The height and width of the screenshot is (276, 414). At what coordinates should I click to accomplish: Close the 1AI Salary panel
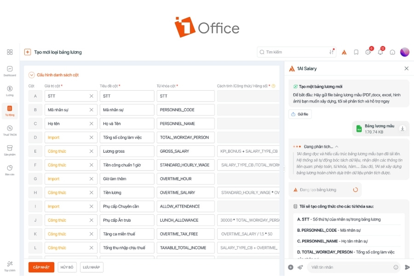pyautogui.click(x=406, y=69)
